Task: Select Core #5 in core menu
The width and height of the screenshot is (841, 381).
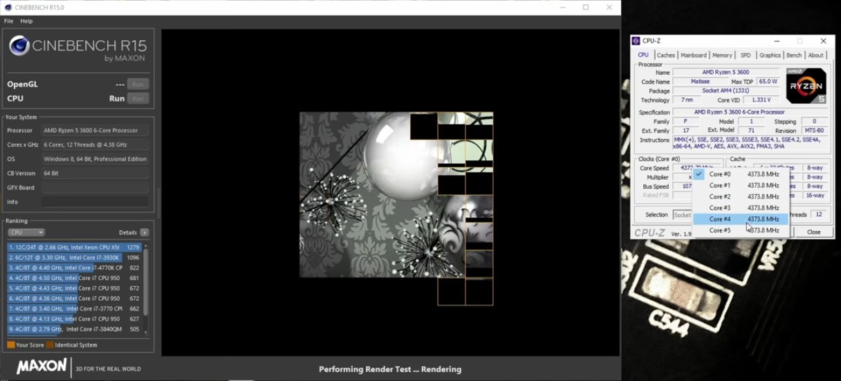Action: pyautogui.click(x=741, y=230)
